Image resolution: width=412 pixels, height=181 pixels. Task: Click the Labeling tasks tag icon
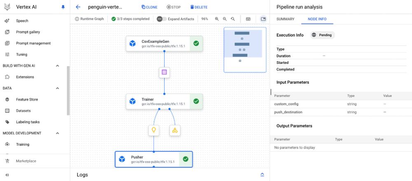[7, 122]
